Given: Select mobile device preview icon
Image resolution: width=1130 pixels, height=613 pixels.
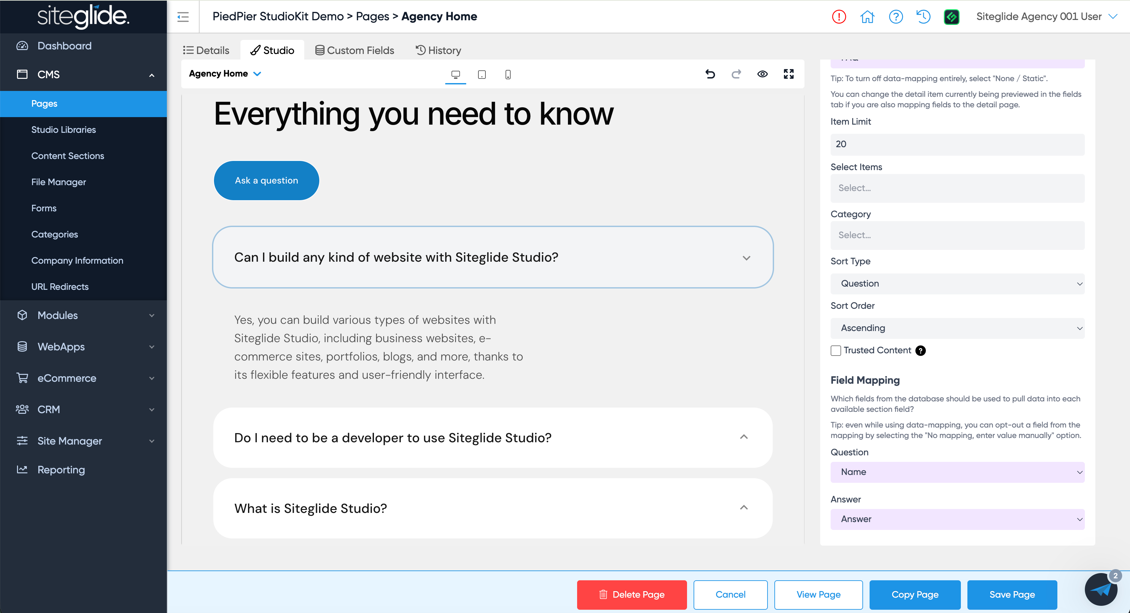Looking at the screenshot, I should pyautogui.click(x=508, y=74).
